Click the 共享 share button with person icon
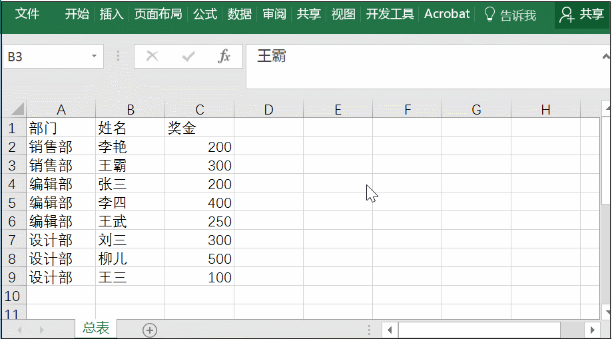612x339 pixels. pos(581,15)
